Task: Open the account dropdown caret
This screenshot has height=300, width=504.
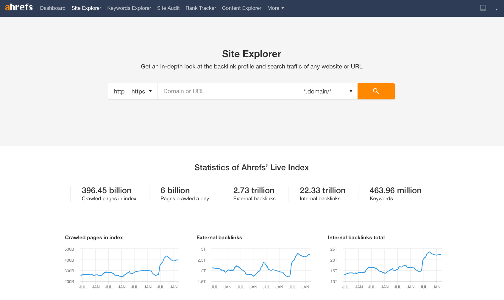Action: tap(497, 9)
